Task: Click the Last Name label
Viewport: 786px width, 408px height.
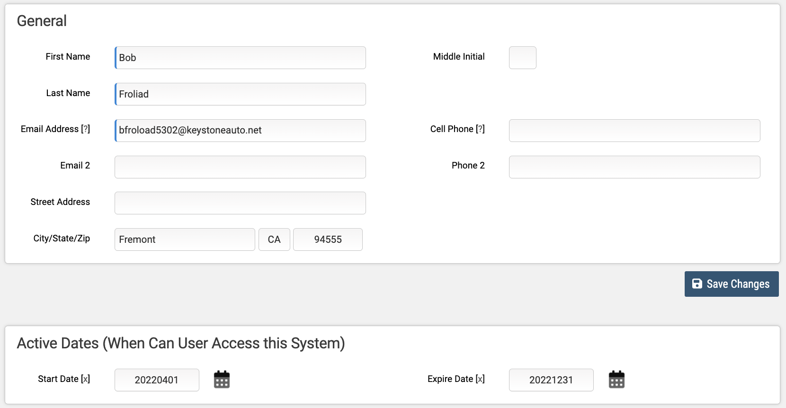Action: 68,93
